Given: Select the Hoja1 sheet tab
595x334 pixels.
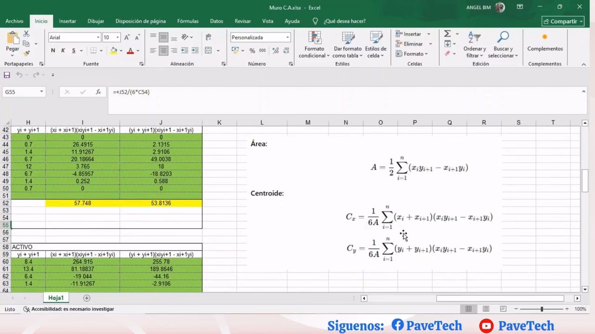Looking at the screenshot, I should pyautogui.click(x=56, y=298).
